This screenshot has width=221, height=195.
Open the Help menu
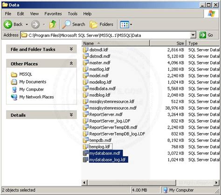(x=87, y=14)
